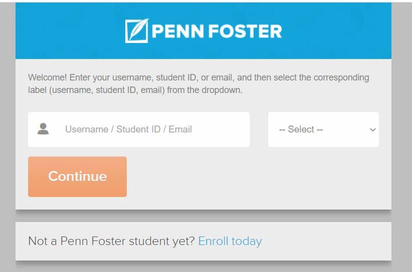
Task: Click the PENN FOSTER wordmark text
Action: 217,31
